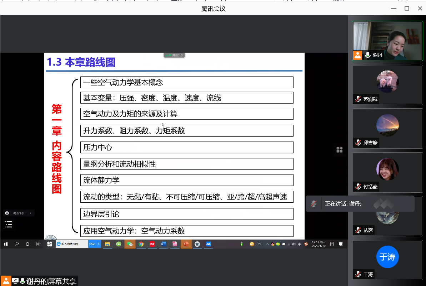426x286 pixels.
Task: Click the Windows Start button
Action: tap(6, 244)
